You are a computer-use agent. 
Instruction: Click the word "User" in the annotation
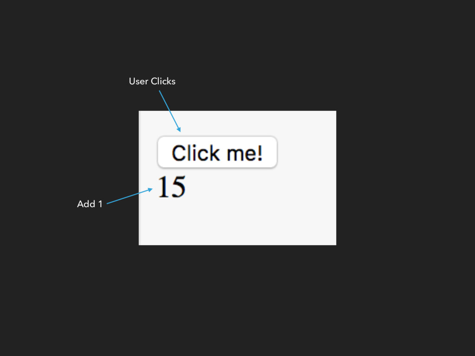pyautogui.click(x=138, y=81)
